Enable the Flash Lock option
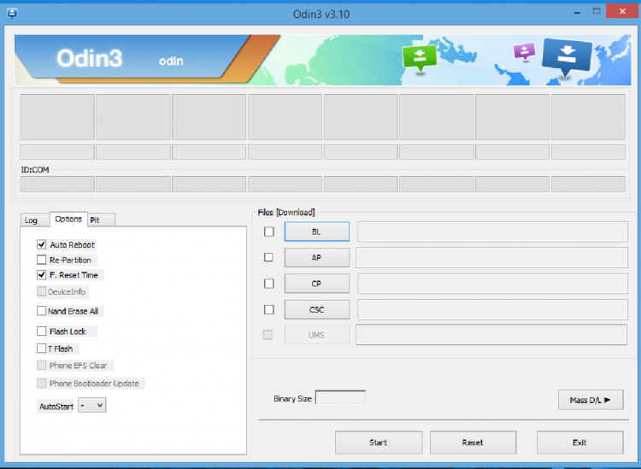 [x=41, y=331]
